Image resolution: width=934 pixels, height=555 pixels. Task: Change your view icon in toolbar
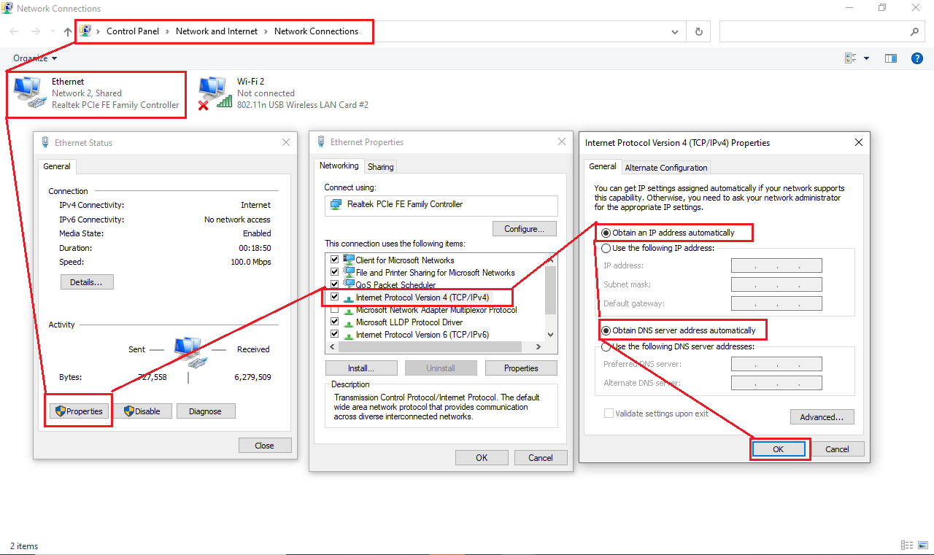pos(850,58)
